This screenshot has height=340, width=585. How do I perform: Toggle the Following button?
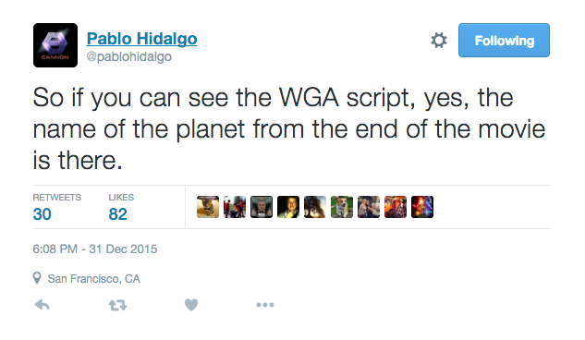[504, 41]
